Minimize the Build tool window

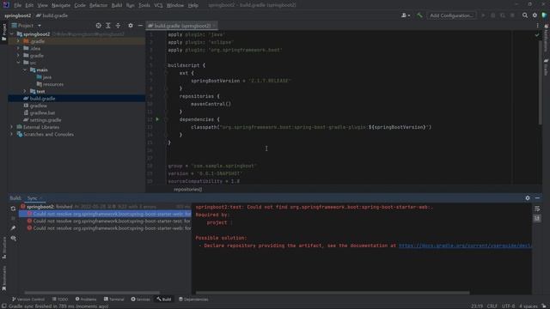tap(537, 198)
